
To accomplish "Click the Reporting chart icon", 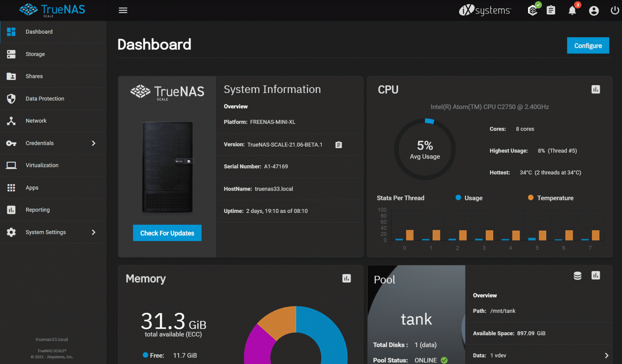I will click(x=11, y=210).
